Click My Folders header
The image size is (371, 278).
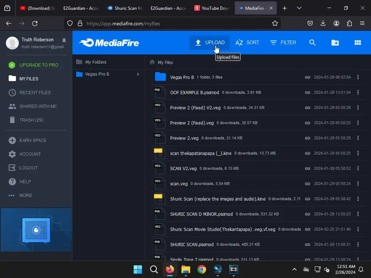tap(96, 62)
